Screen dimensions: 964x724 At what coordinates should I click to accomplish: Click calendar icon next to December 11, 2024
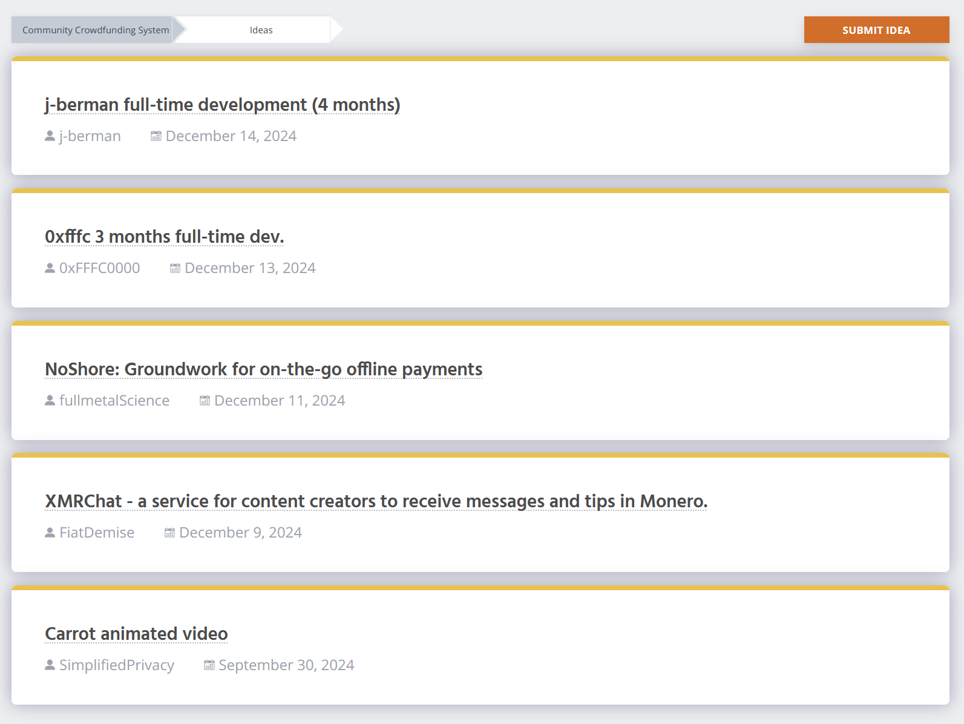pyautogui.click(x=205, y=401)
